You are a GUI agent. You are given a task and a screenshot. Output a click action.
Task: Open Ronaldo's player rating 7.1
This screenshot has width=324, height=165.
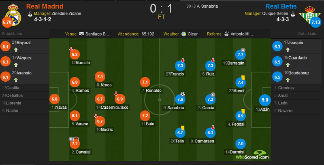145,82
